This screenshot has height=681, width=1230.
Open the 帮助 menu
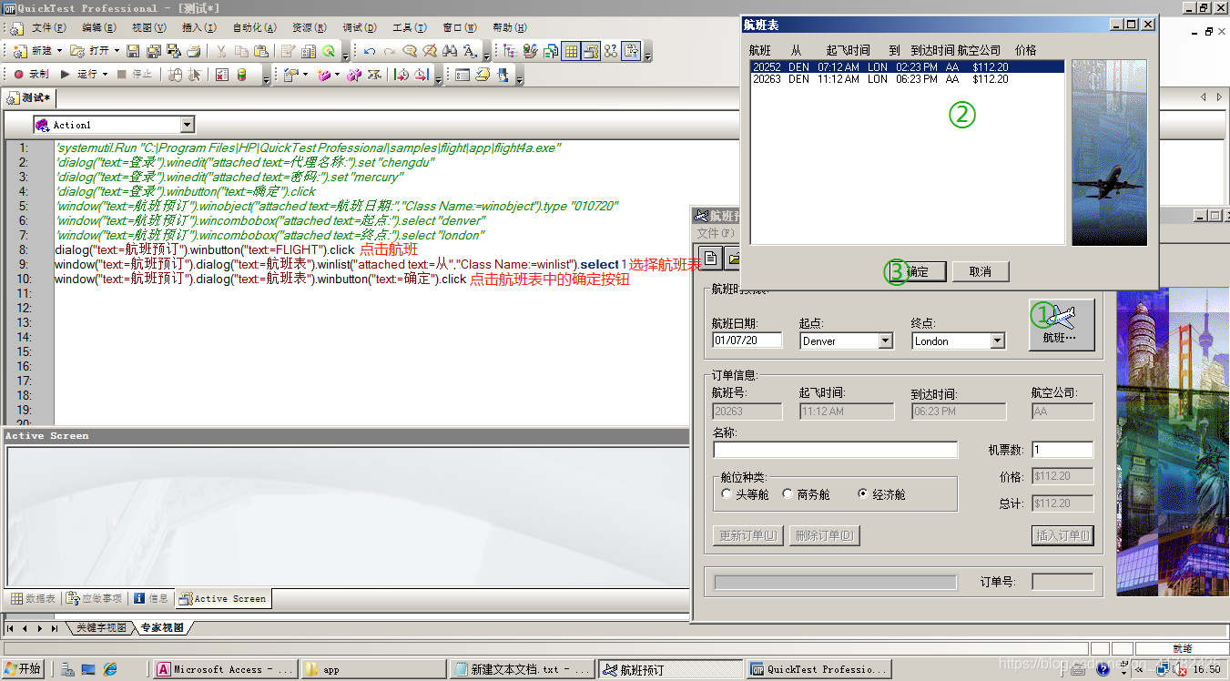[510, 28]
